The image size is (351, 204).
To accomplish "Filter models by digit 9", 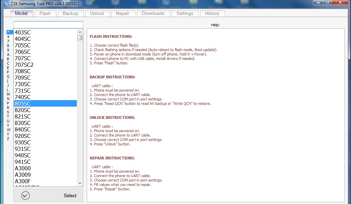I will [x=8, y=50].
